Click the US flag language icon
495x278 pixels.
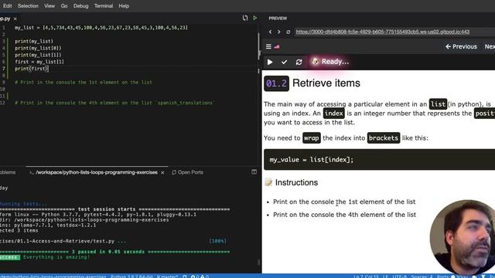pyautogui.click(x=277, y=46)
